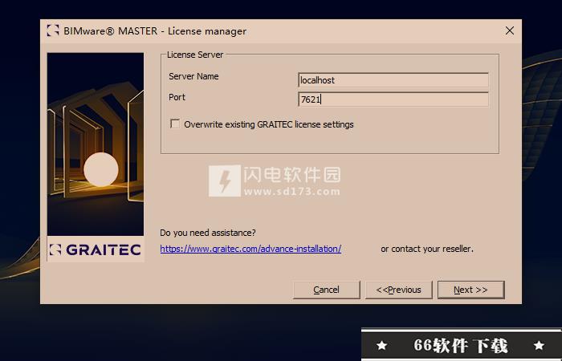This screenshot has width=562, height=361.
Task: Close the License manager dialog
Action: tap(510, 30)
